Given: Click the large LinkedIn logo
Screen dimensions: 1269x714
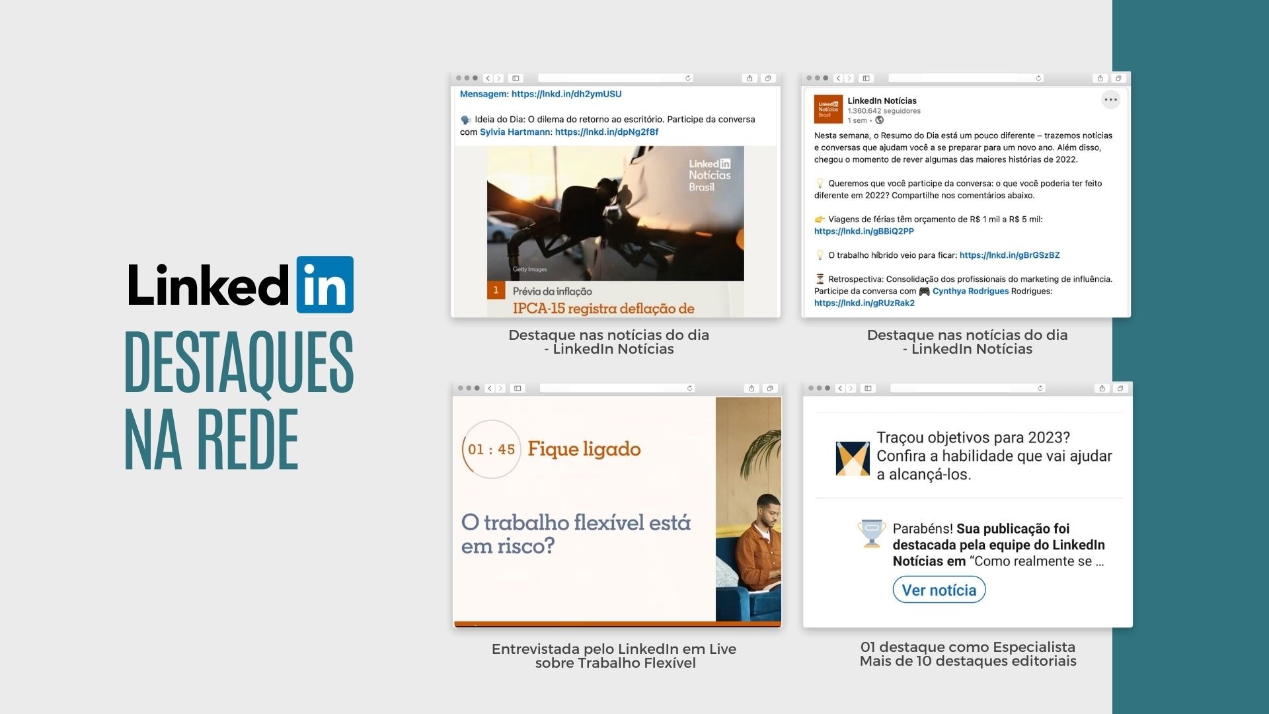Looking at the screenshot, I should [x=241, y=285].
